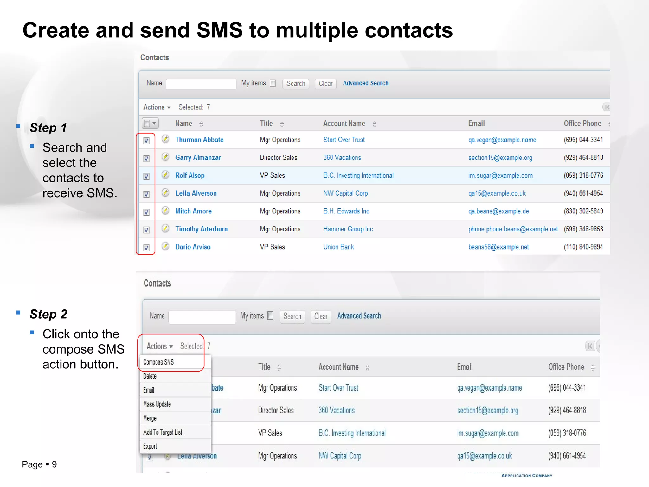Email qa.beans@example.de address
Viewport: 649px width, 487px height.
[x=498, y=211]
